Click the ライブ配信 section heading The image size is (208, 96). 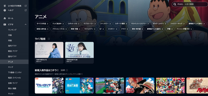pos(40,39)
